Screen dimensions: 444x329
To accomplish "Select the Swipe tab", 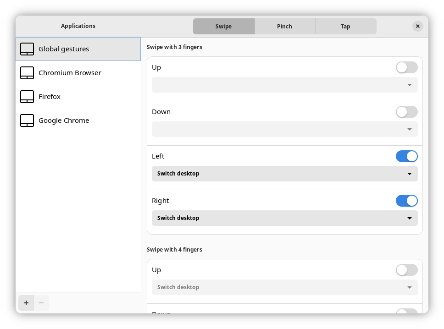I will (x=223, y=26).
